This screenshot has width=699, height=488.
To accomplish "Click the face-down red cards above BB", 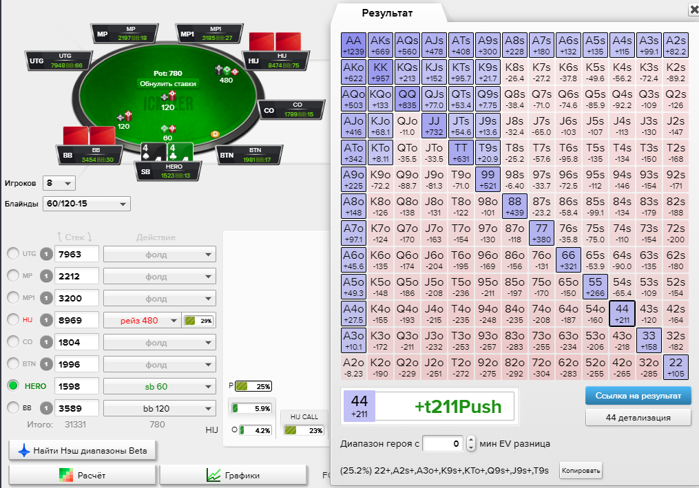I will pyautogui.click(x=89, y=136).
